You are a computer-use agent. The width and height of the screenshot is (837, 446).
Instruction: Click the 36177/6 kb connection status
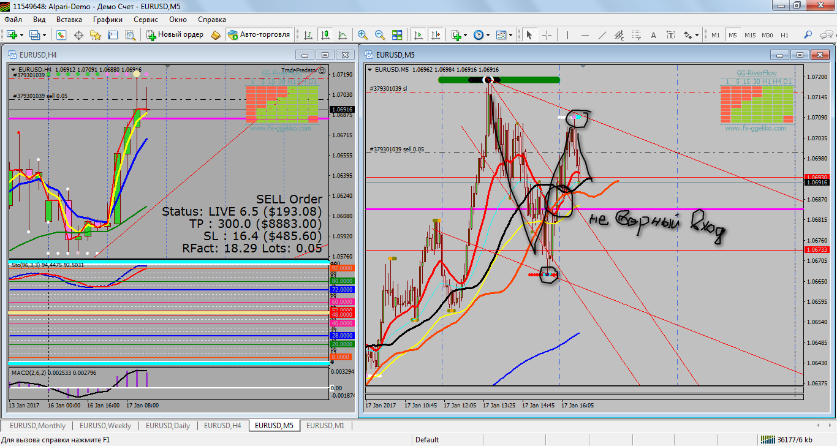(787, 439)
